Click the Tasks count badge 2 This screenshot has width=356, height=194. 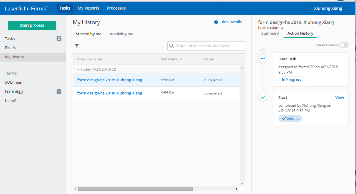pyautogui.click(x=59, y=39)
